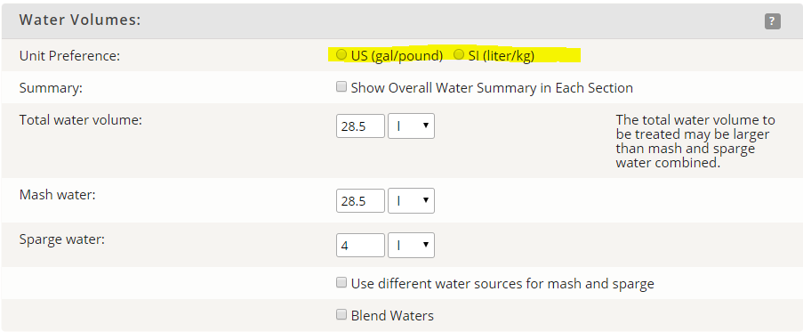Click the "Sparge water:" row label
The width and height of the screenshot is (803, 332).
(x=62, y=239)
